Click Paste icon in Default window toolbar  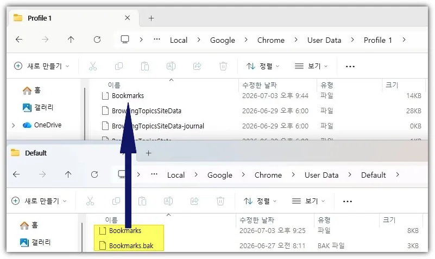[x=142, y=201]
